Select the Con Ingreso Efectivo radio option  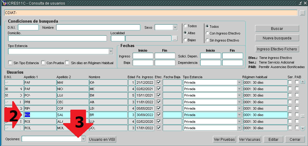(x=207, y=33)
